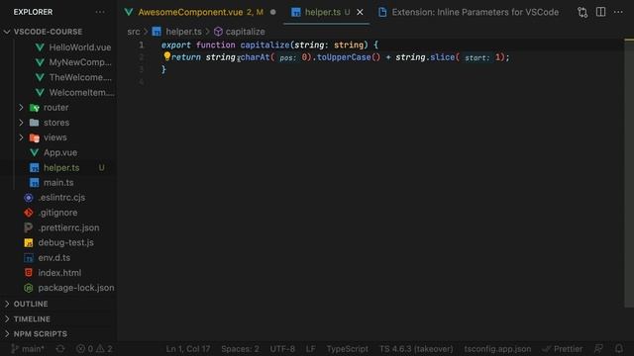Click line number 1 in the gutter
This screenshot has height=356, width=634.
point(141,44)
